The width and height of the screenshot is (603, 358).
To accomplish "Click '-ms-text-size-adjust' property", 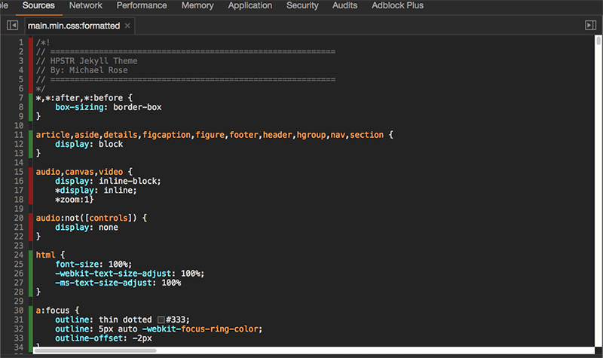I will pyautogui.click(x=103, y=283).
